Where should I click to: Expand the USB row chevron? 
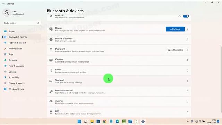[188, 112]
